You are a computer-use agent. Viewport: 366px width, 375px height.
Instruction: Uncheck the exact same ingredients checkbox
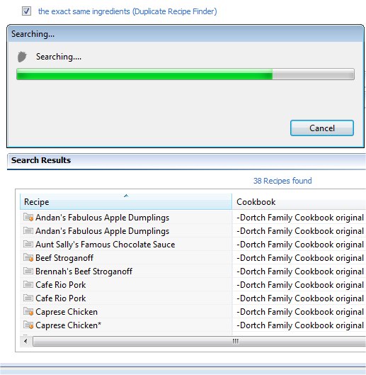point(26,11)
